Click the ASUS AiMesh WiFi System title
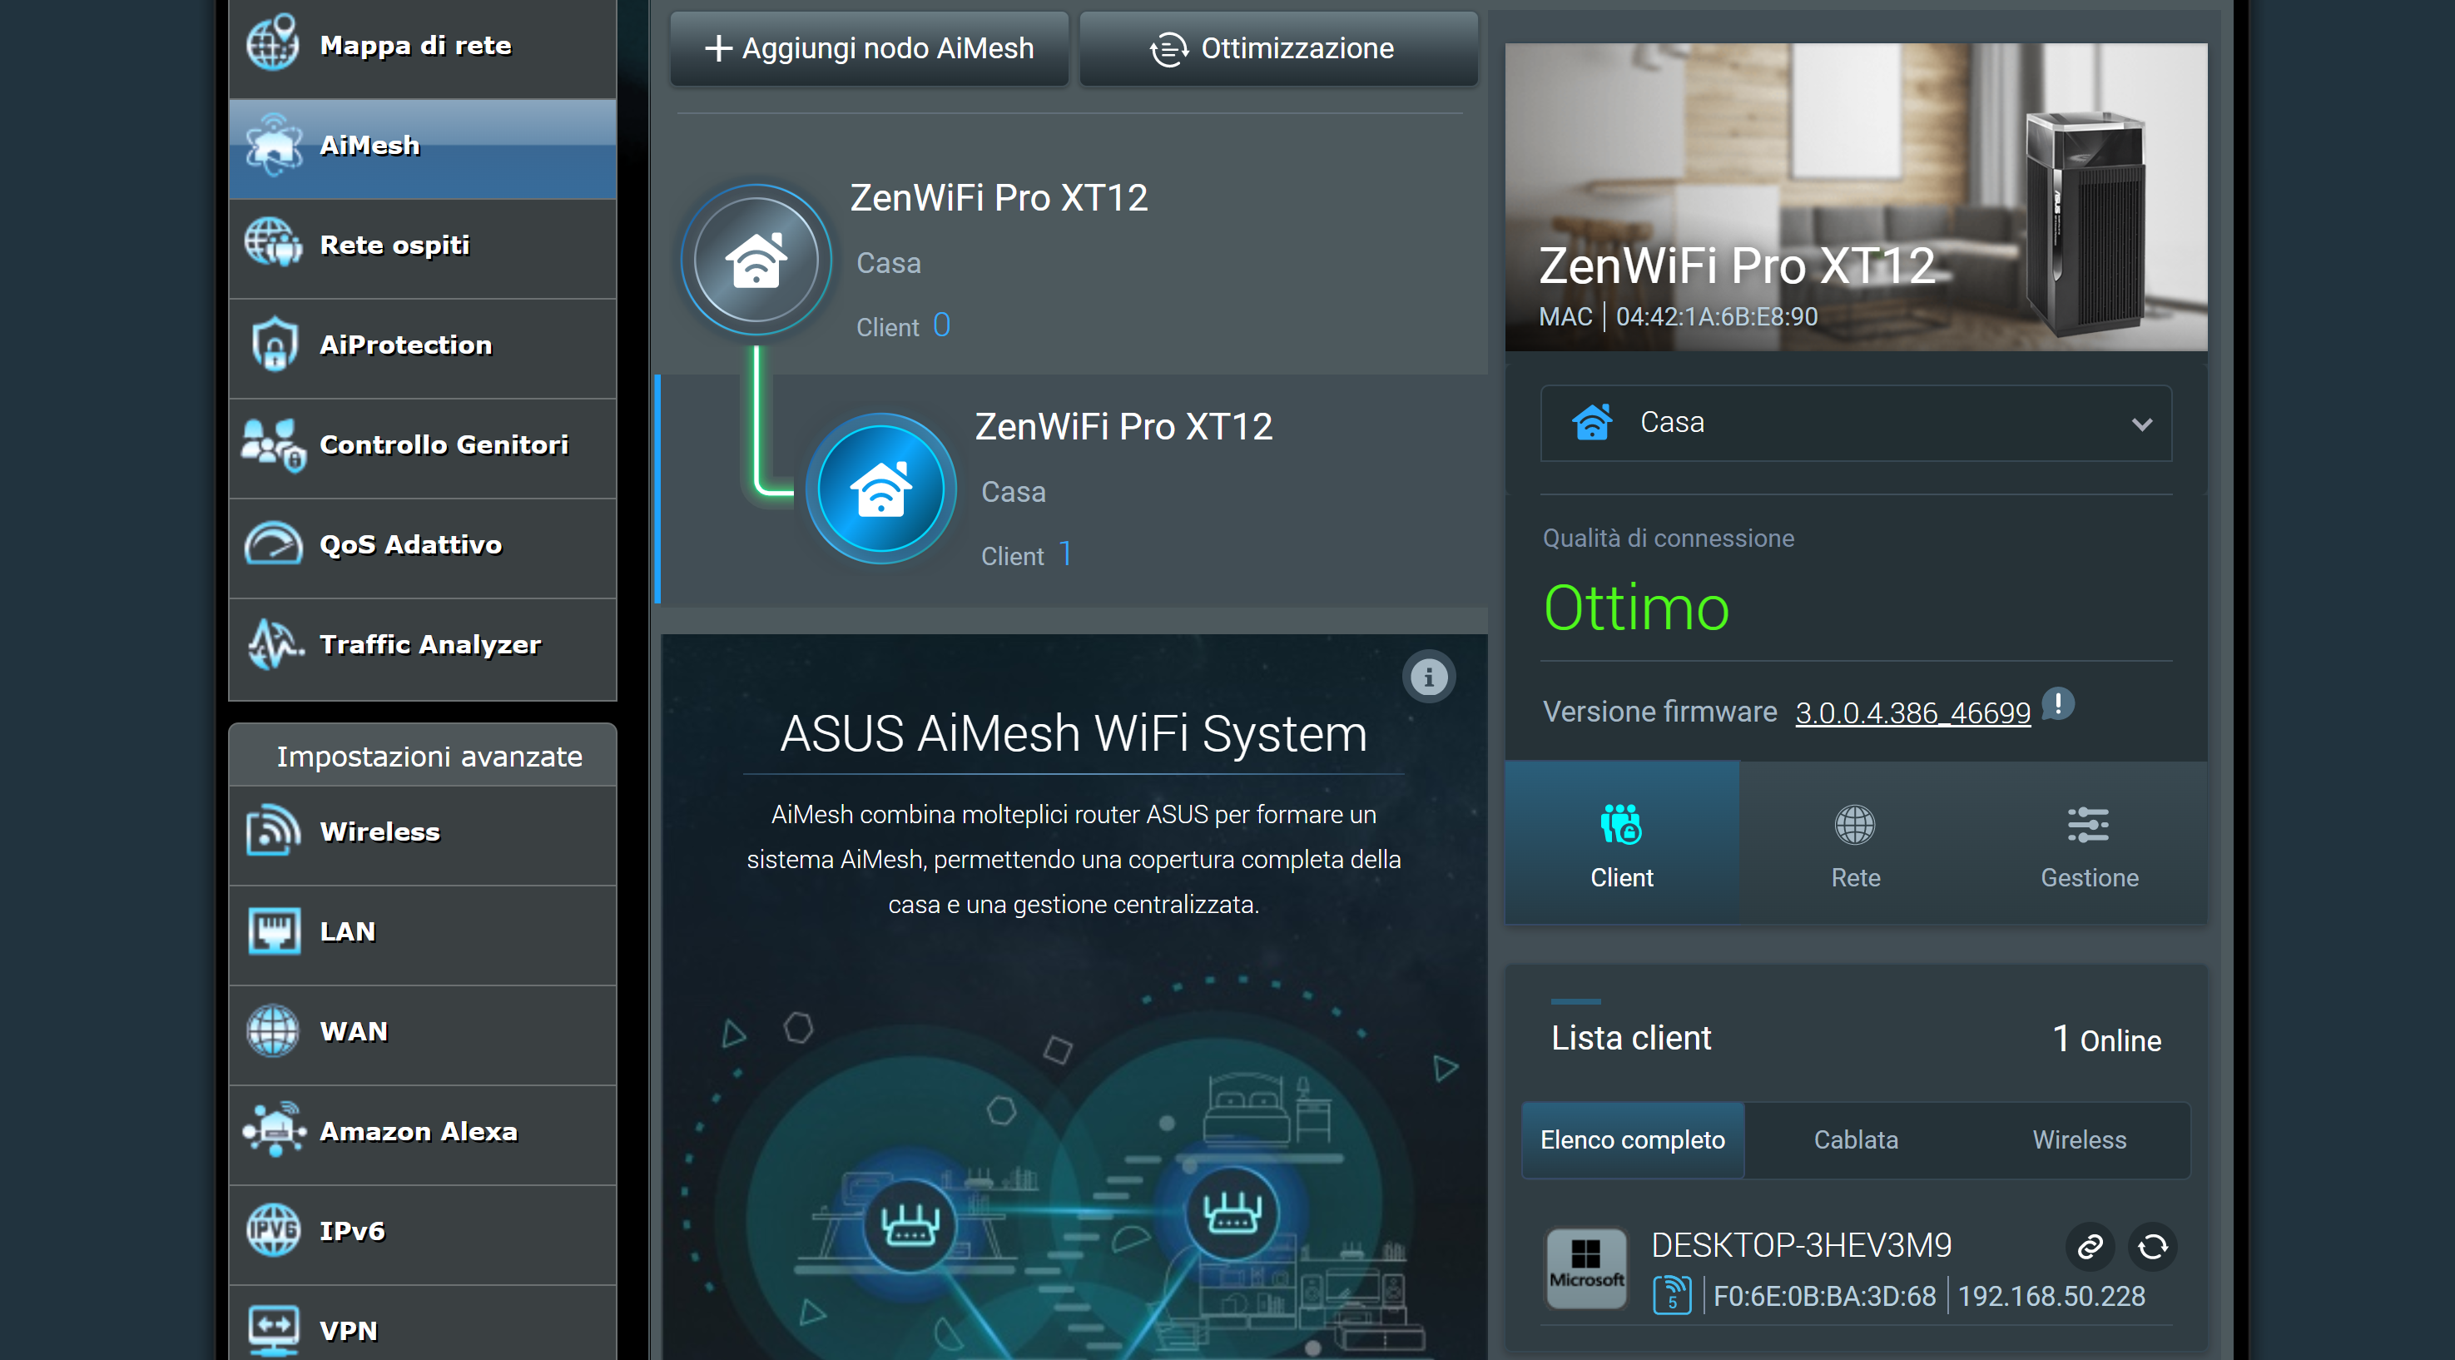This screenshot has height=1360, width=2455. [x=1074, y=733]
